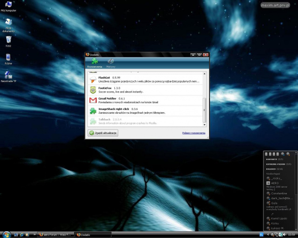Click first toolbar icon in contact panel

(266, 154)
